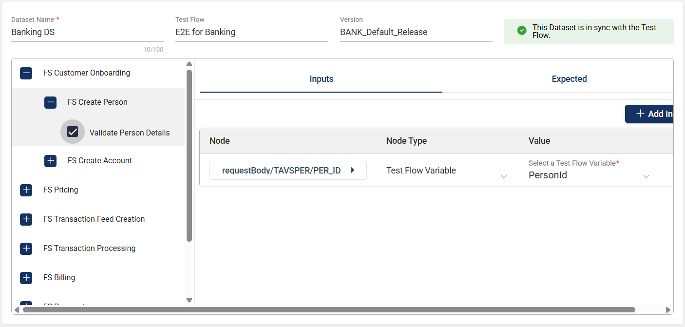
Task: Switch to the Expected tab
Action: tap(569, 79)
